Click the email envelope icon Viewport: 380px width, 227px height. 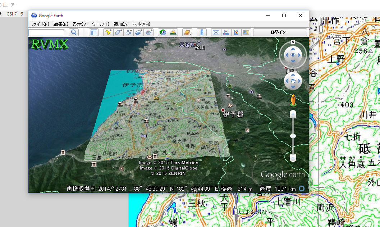click(216, 32)
